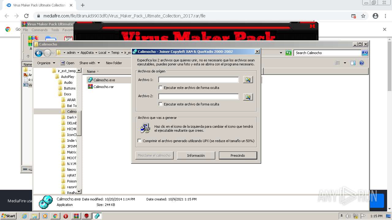Click New folder in Explorer toolbar
392x220 pixels.
(x=114, y=63)
